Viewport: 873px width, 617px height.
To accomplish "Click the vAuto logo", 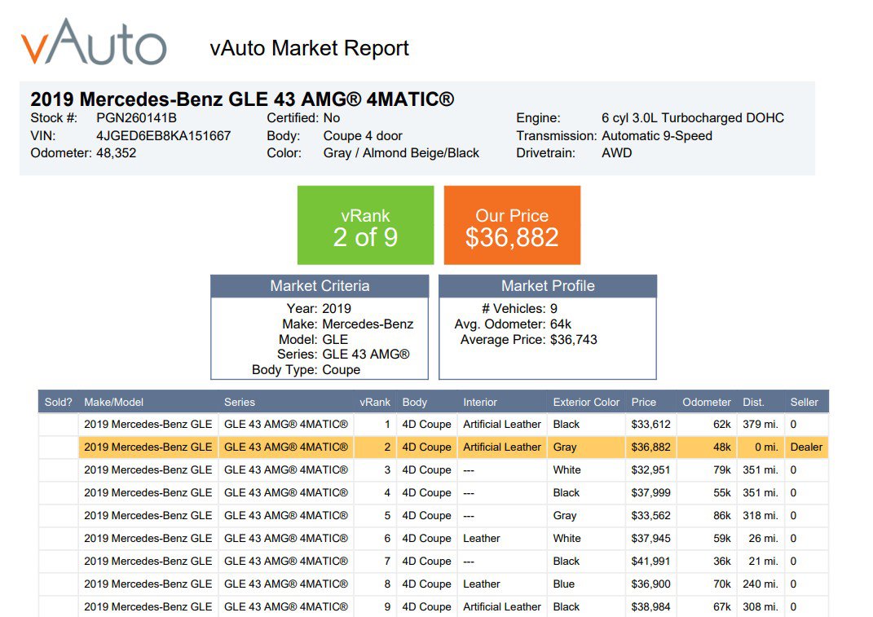I will click(94, 43).
